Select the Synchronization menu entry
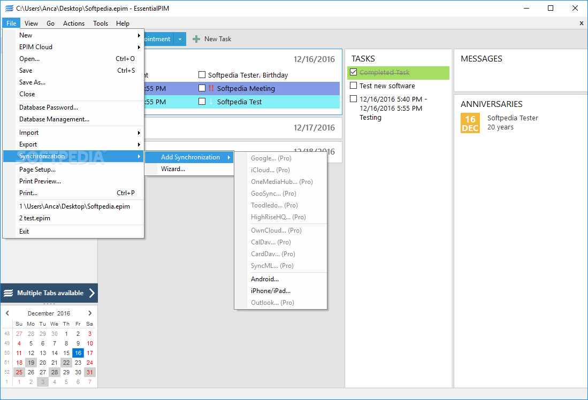Screen dimensions: 588x400 click(73, 156)
